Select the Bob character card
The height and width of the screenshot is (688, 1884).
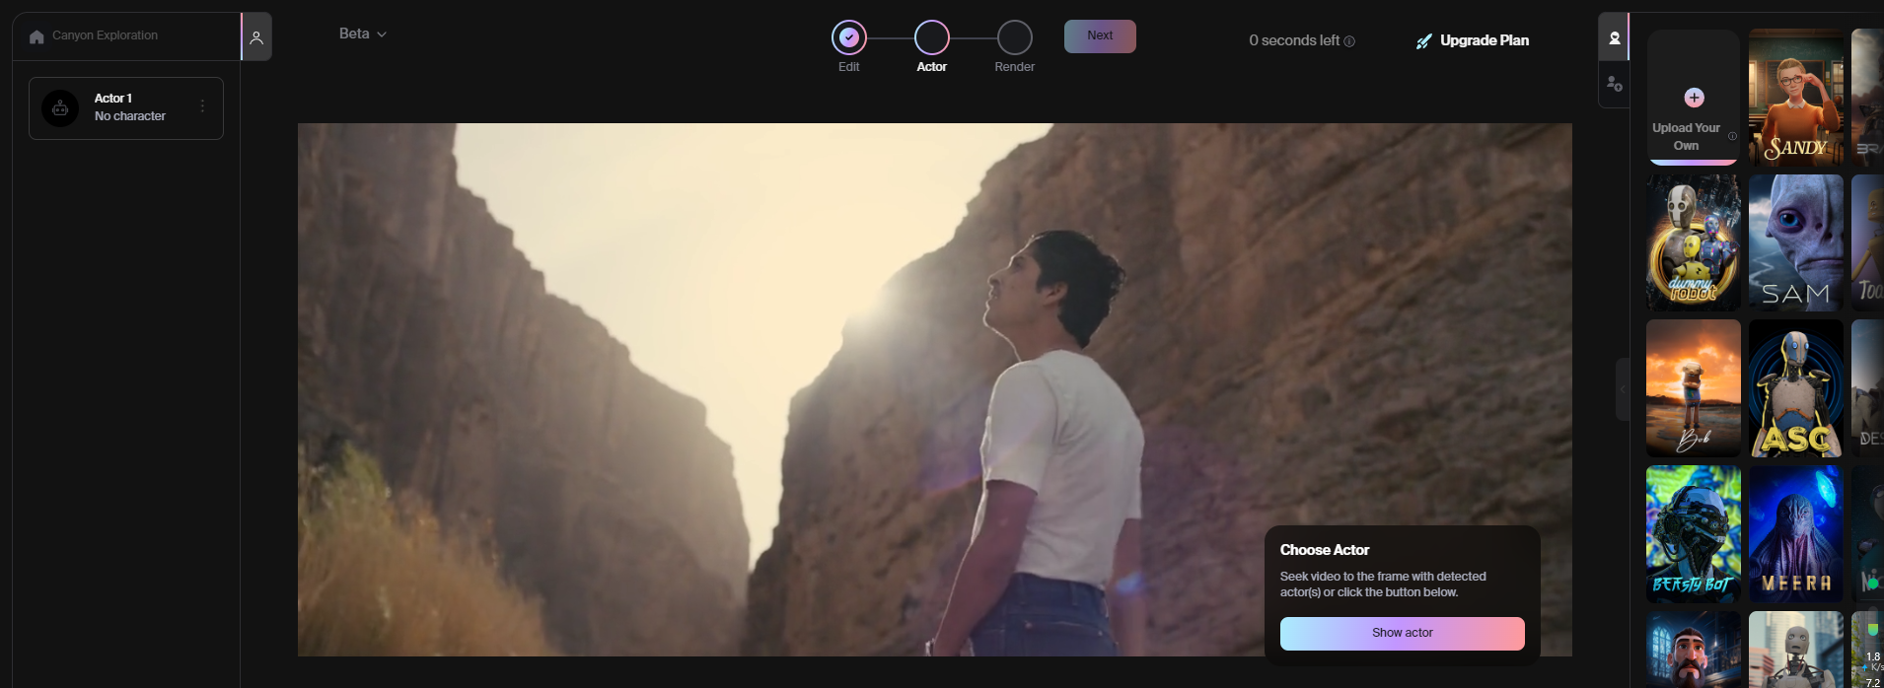pyautogui.click(x=1693, y=388)
